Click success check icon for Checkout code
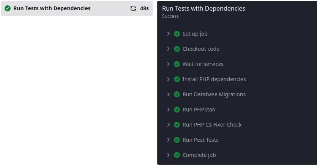The image size is (317, 166). click(x=177, y=49)
